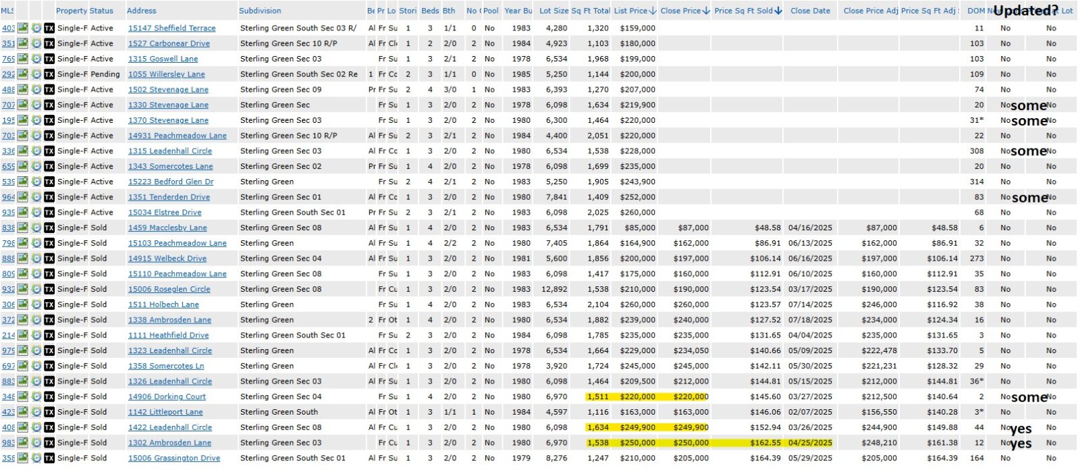Open listing 1459 Macclesby Lane

[x=167, y=228]
